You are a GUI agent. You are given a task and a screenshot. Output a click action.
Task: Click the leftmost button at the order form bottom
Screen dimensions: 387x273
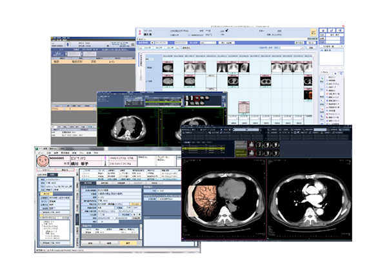click(91, 243)
